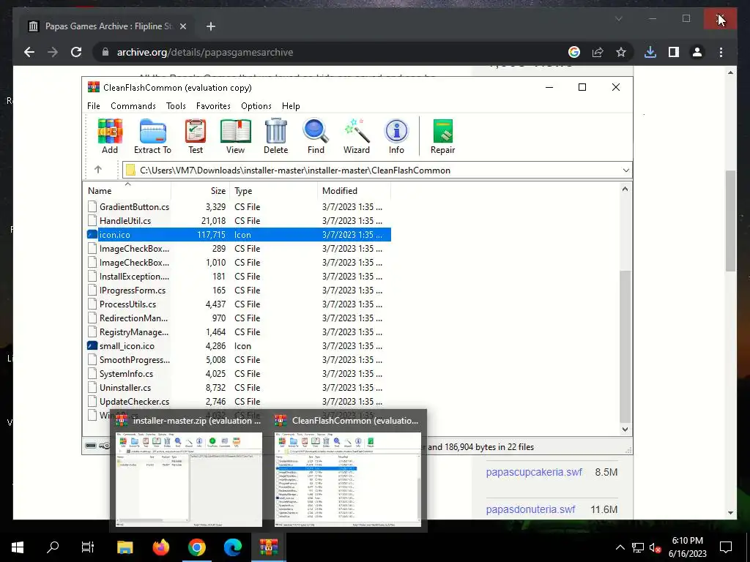
Task: Open Windows Start menu
Action: 18,547
